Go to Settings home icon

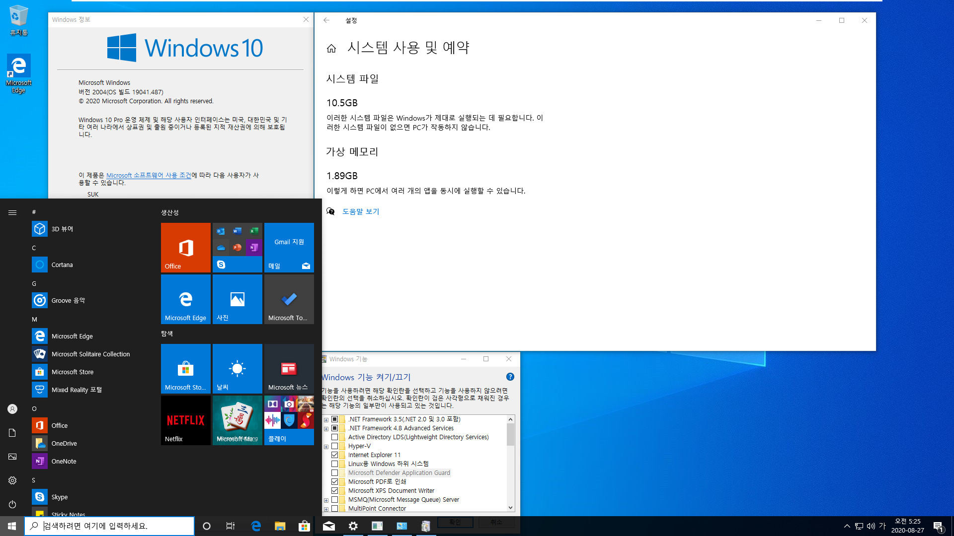(x=331, y=48)
